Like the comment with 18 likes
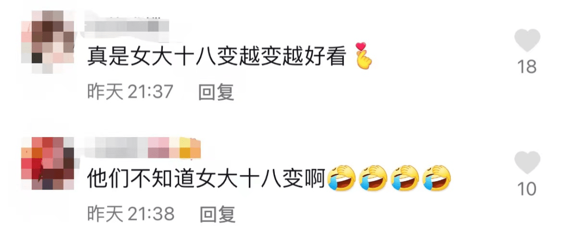Image resolution: width=562 pixels, height=231 pixels. [x=527, y=40]
